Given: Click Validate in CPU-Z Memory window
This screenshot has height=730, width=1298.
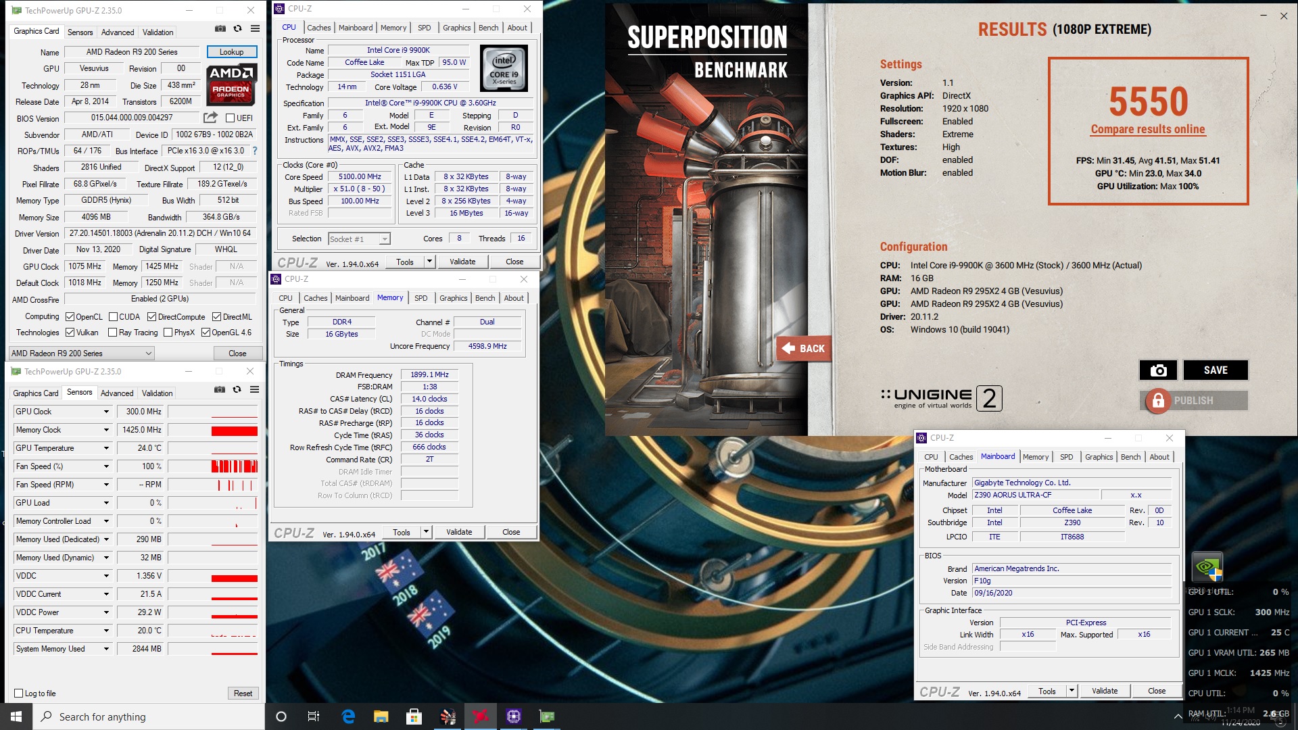Looking at the screenshot, I should [459, 532].
